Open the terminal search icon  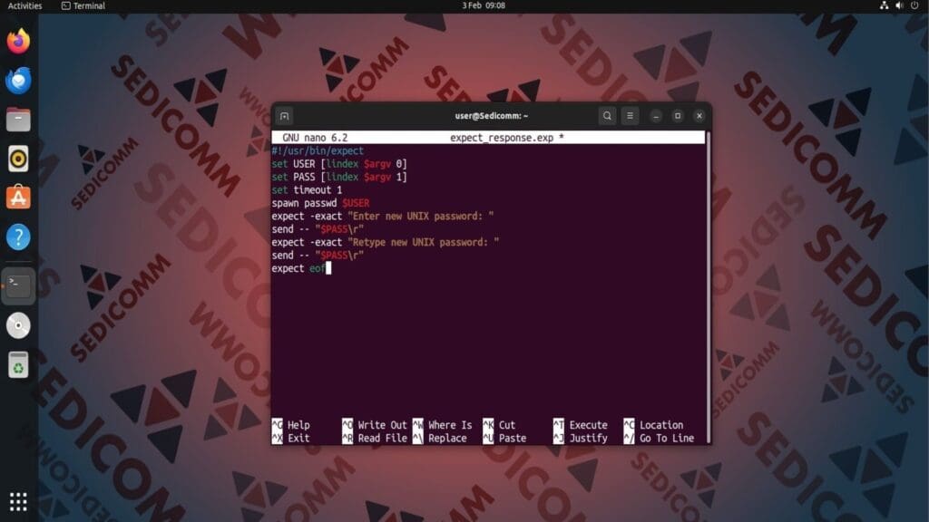click(x=606, y=116)
